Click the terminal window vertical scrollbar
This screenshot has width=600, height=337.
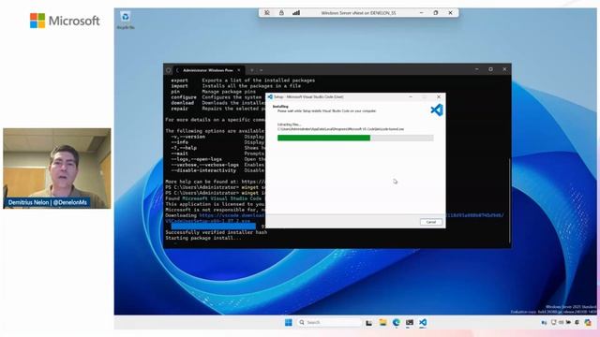tap(510, 200)
